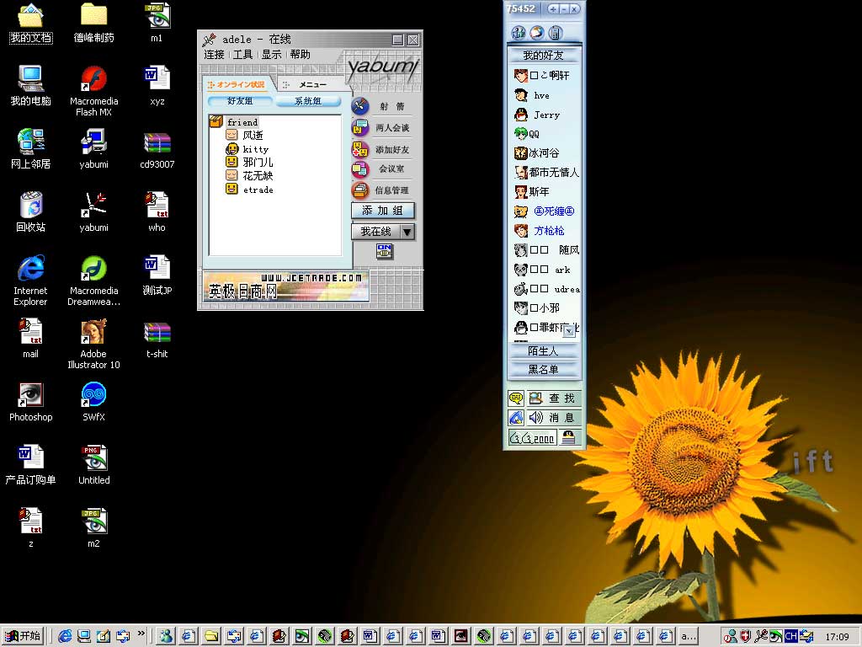The image size is (862, 647).
Task: Click the 信息管理 message management icon
Action: tap(360, 190)
